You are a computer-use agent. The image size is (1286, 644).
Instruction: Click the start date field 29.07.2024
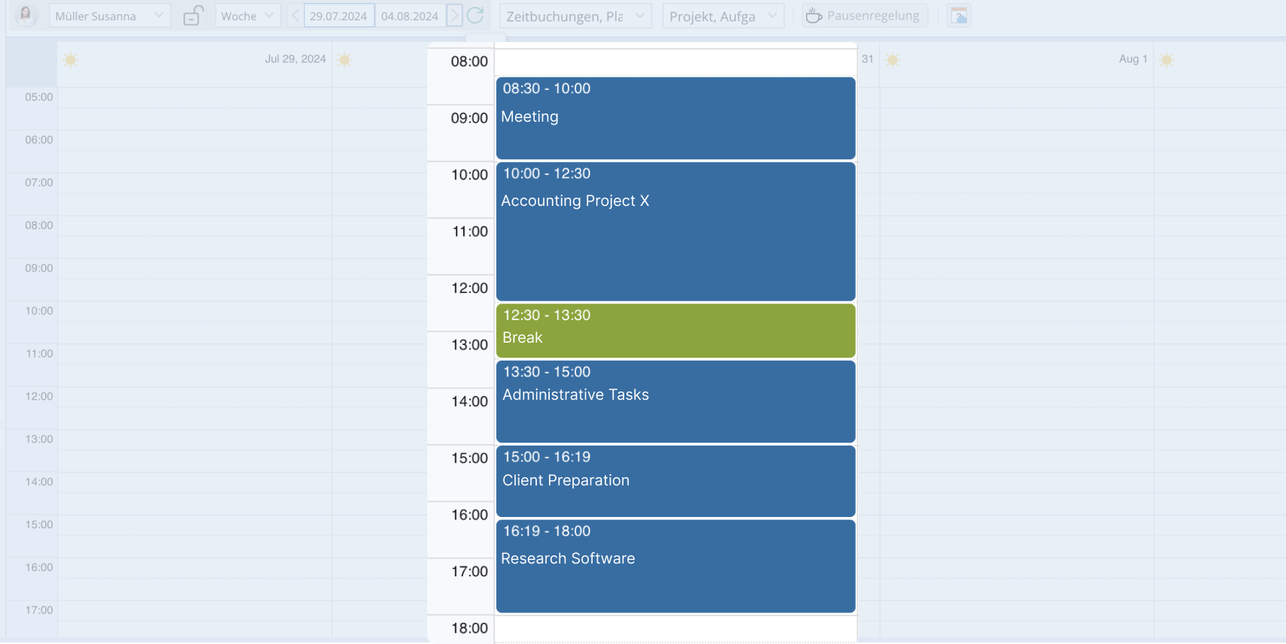(x=338, y=16)
